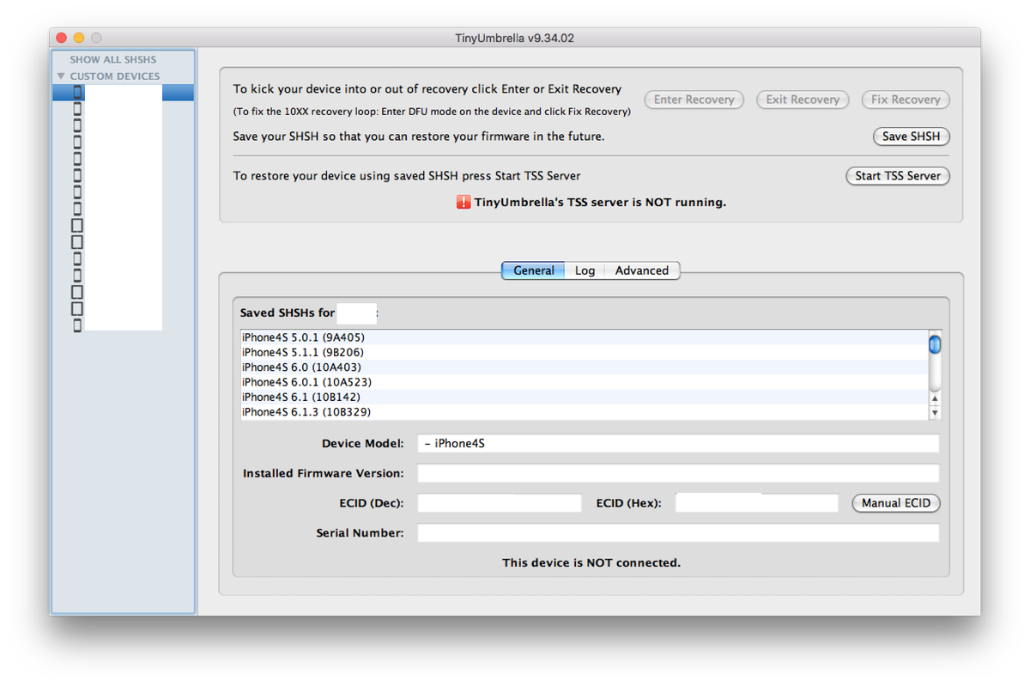Screen dimensions: 1030x686
Task: Click the Fix Recovery button
Action: (x=905, y=100)
